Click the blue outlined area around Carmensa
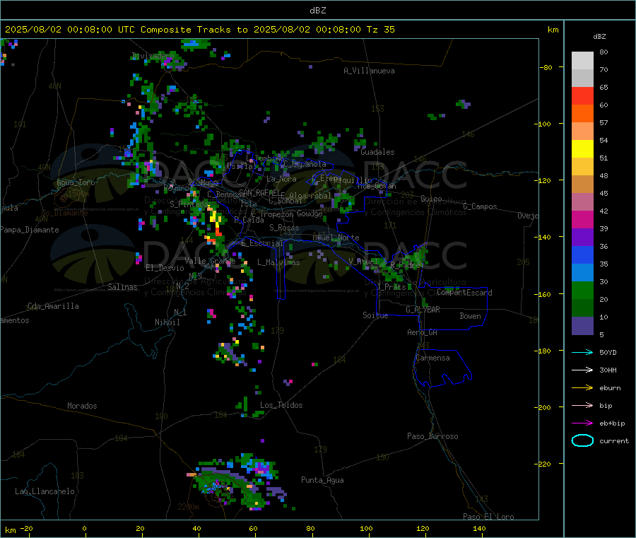Screen dimensions: 636x538 click(x=442, y=368)
